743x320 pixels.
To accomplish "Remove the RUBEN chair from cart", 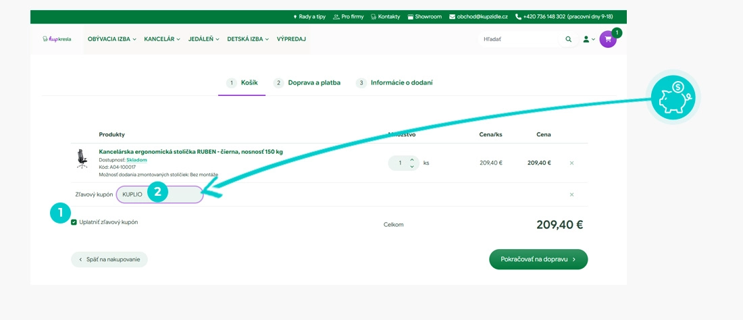I will point(571,163).
